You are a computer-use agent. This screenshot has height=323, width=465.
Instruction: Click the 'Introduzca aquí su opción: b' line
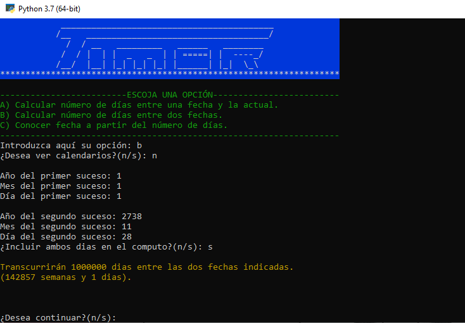[71, 146]
